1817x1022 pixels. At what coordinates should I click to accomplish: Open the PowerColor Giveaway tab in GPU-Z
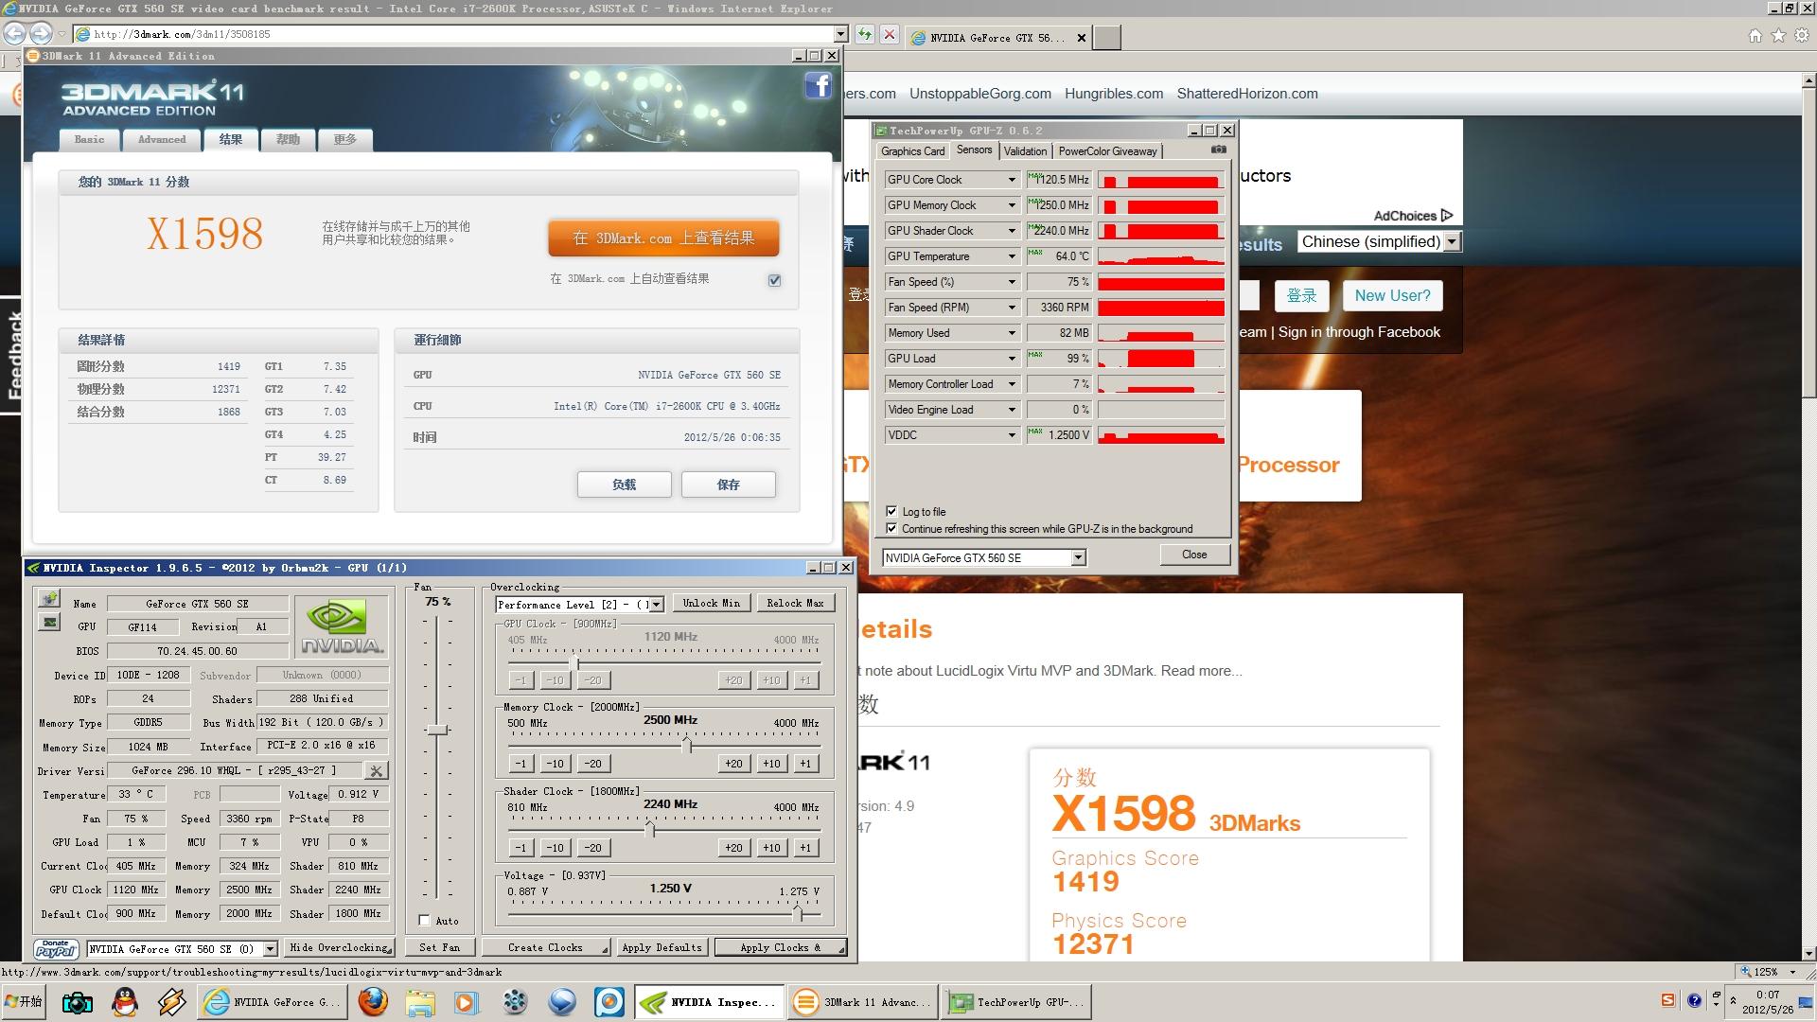click(1107, 151)
